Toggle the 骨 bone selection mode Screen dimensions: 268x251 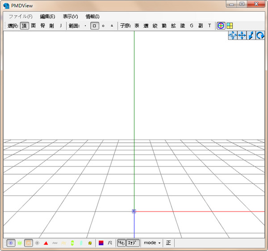tap(42, 26)
